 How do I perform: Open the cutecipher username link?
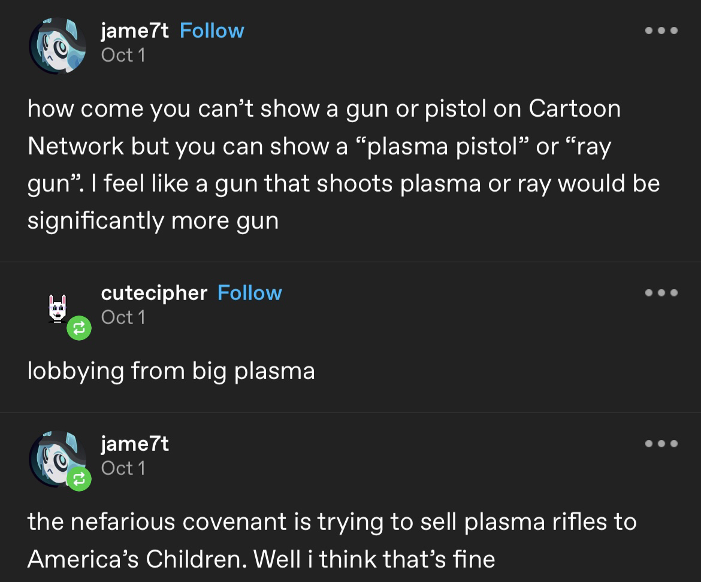click(x=154, y=294)
